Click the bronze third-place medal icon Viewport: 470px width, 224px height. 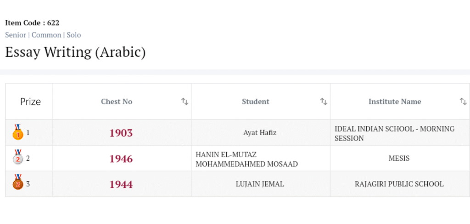(17, 183)
